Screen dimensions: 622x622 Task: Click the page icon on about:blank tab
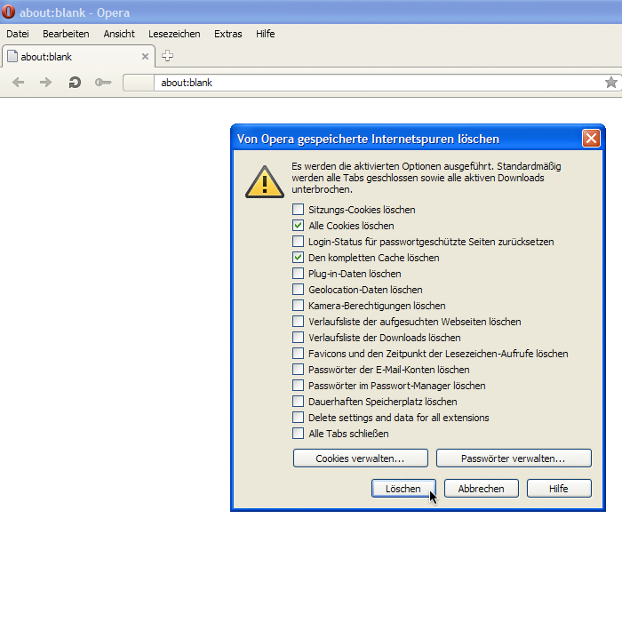click(x=12, y=56)
